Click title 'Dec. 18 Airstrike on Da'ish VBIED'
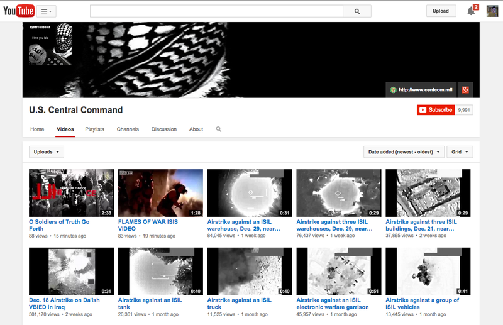 (x=64, y=304)
